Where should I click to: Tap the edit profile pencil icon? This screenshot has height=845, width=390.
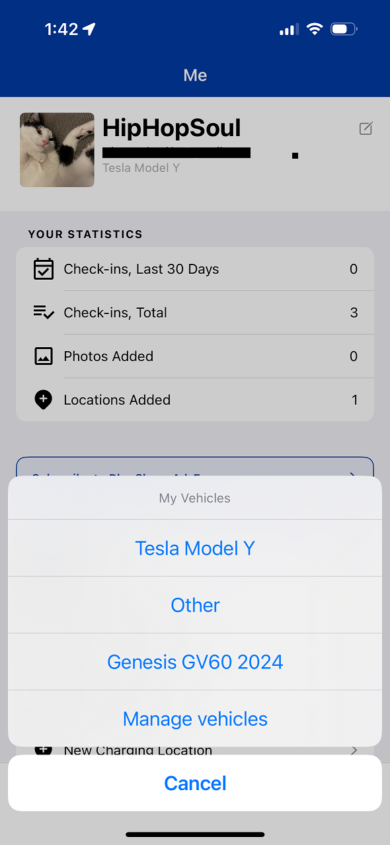tap(366, 128)
